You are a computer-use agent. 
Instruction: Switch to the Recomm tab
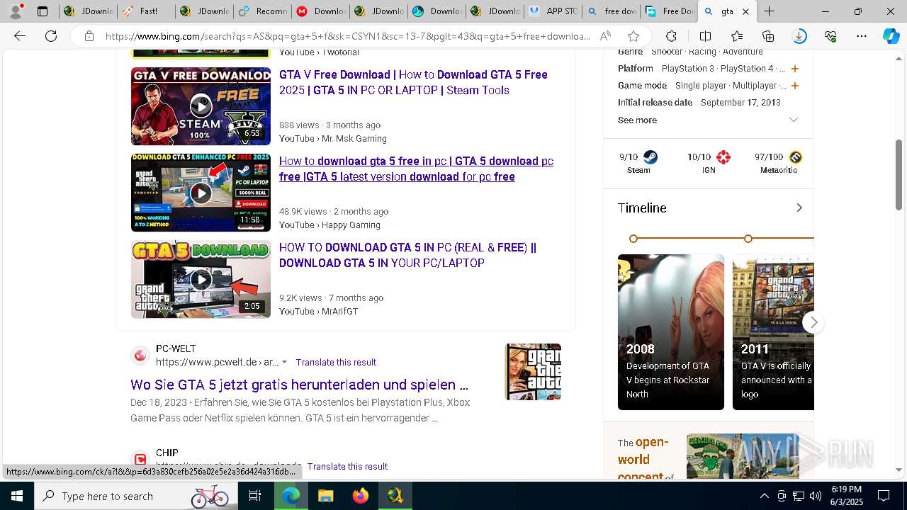coord(262,11)
